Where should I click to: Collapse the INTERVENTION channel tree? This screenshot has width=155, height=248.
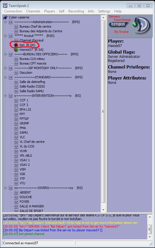(x=5, y=96)
